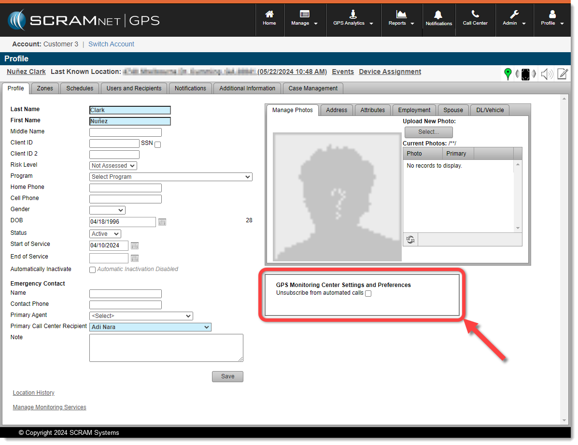Open Primary Call Center Recipient dropdown
The image size is (578, 445).
tap(151, 327)
